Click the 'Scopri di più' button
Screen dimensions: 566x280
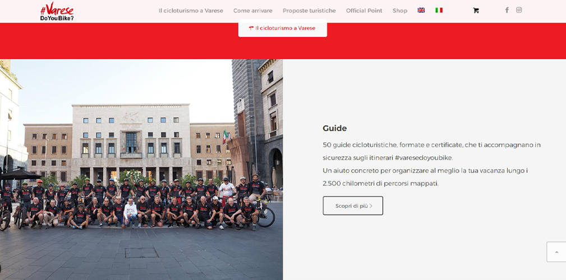click(353, 206)
